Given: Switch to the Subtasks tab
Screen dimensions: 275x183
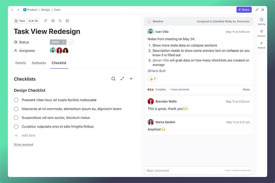Looking at the screenshot, I should tap(39, 63).
